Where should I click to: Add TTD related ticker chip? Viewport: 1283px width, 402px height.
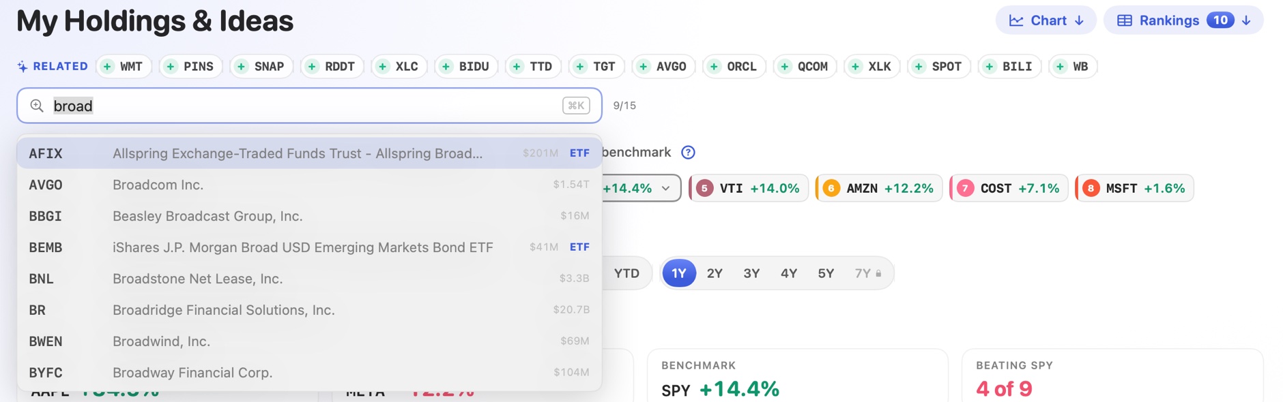coord(533,66)
